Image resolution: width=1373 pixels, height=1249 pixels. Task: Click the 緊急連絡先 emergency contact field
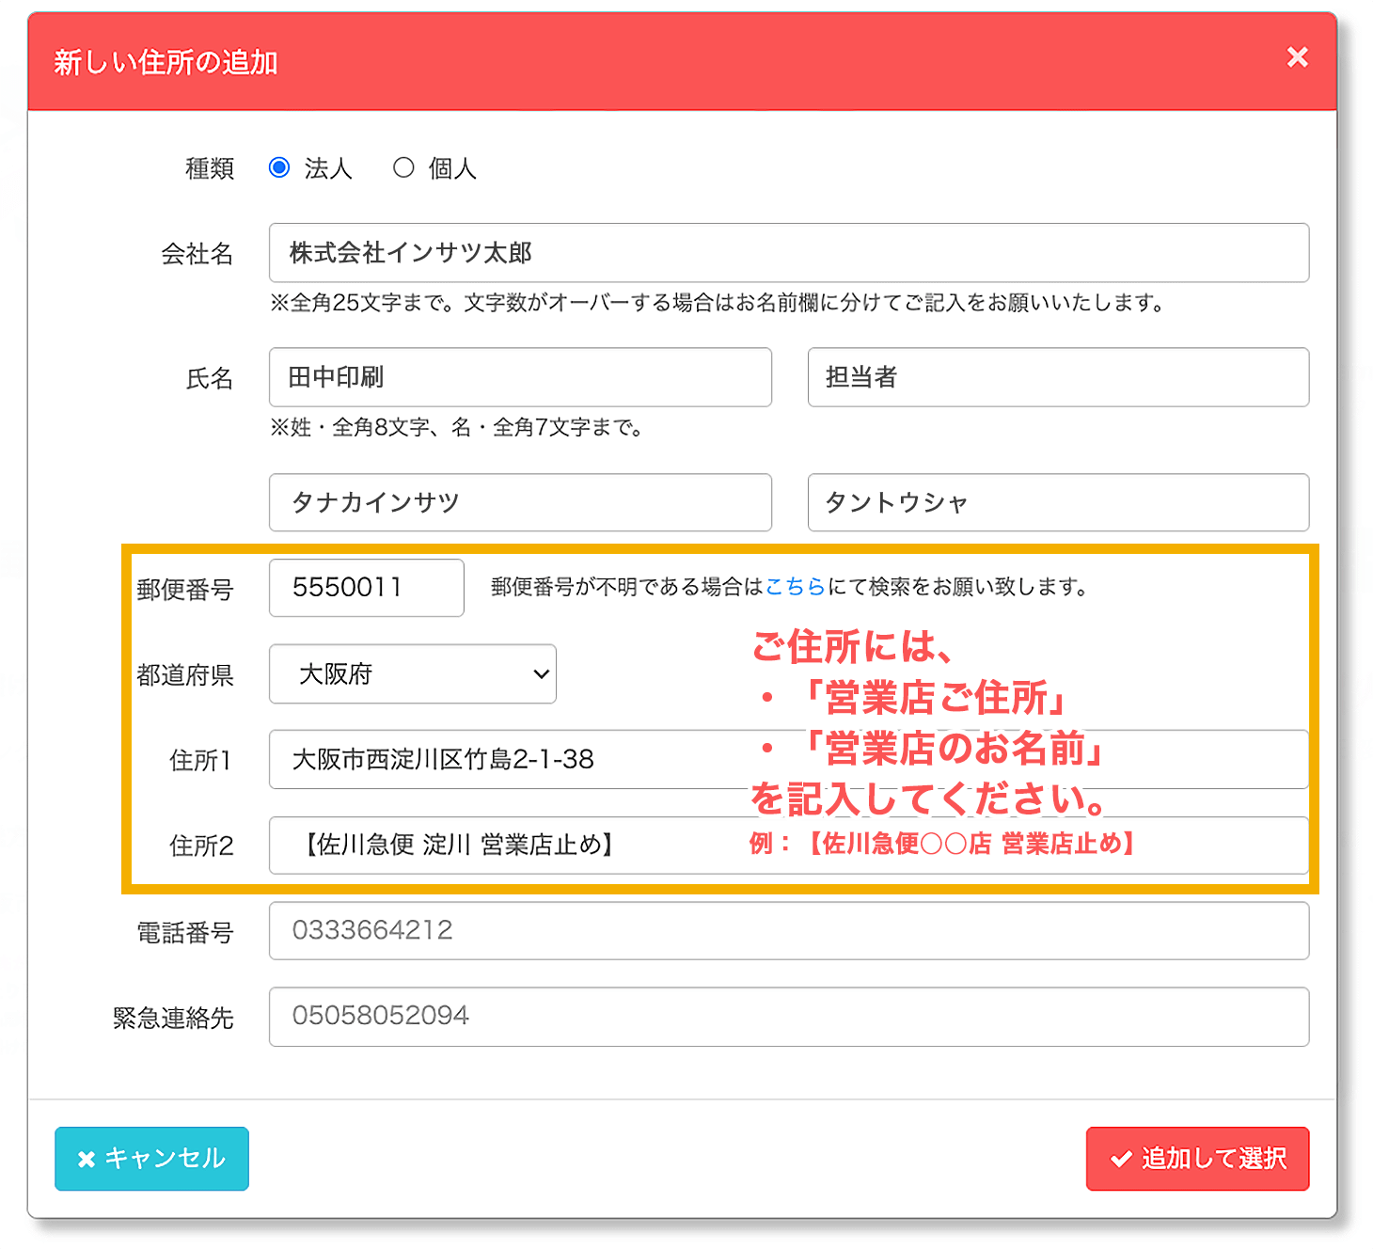(x=788, y=1017)
